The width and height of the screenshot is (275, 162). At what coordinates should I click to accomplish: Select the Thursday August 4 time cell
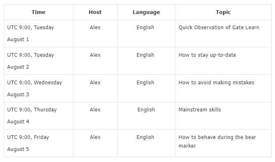click(x=38, y=116)
